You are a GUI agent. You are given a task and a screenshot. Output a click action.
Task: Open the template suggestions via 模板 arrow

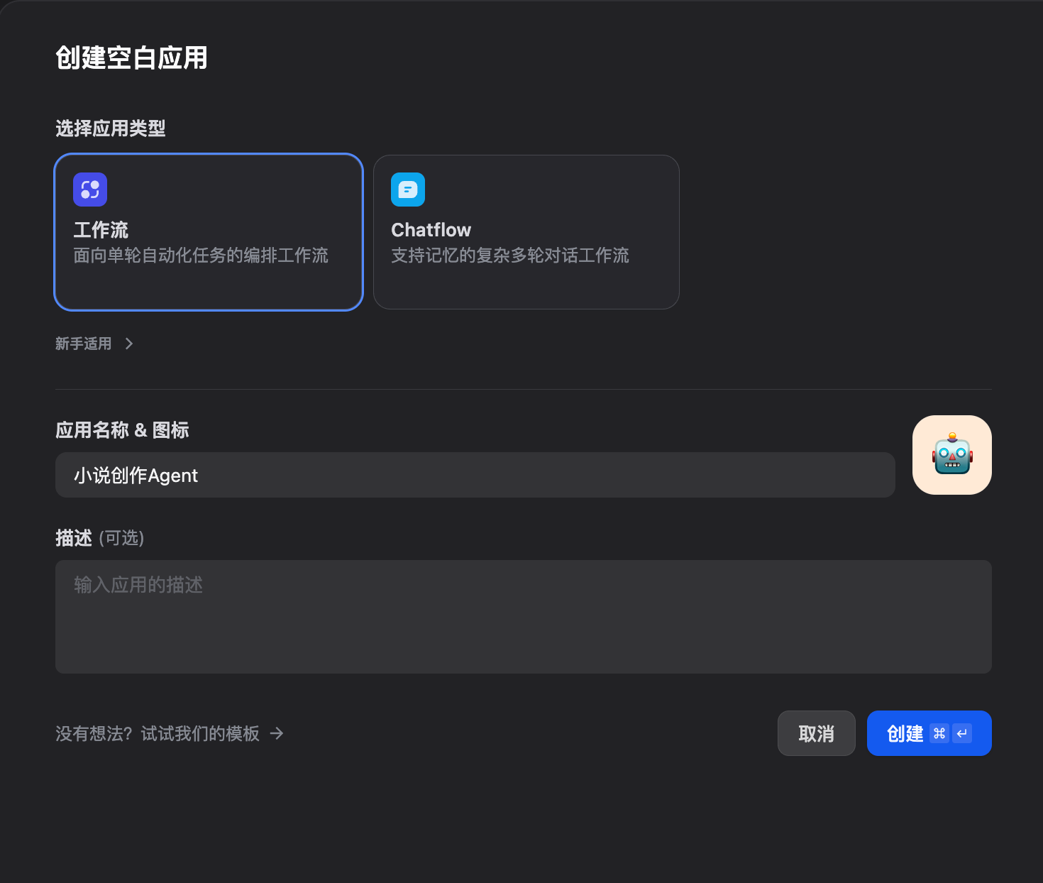coord(277,733)
